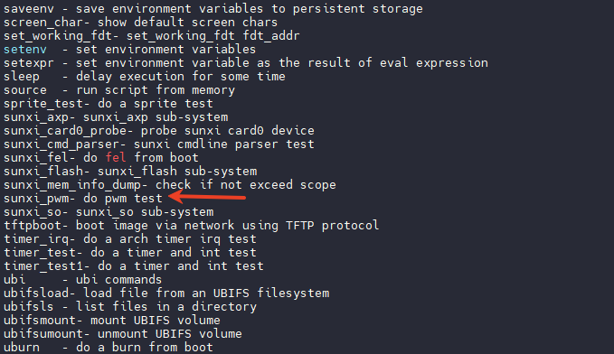This screenshot has width=614, height=354.
Task: Click the uburn command at bottom
Action: (x=22, y=348)
